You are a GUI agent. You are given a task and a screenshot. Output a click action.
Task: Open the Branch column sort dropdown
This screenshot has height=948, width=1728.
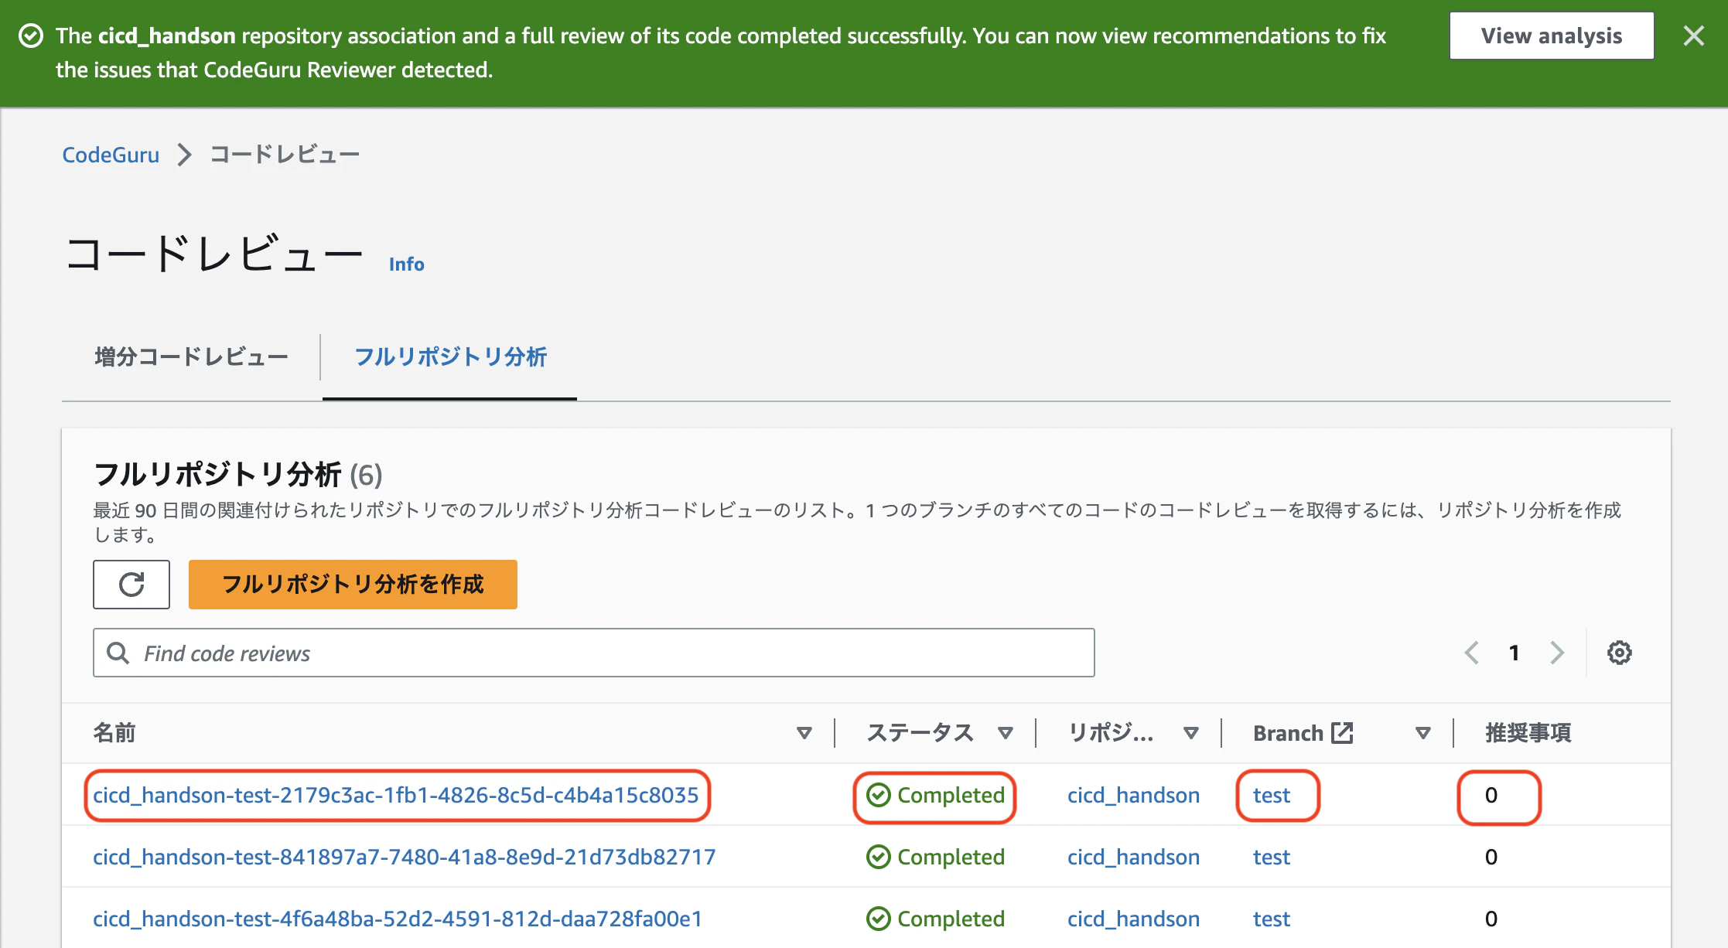(x=1422, y=732)
